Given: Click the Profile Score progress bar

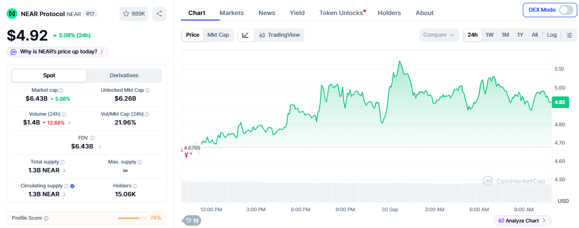Looking at the screenshot, I should (x=132, y=218).
